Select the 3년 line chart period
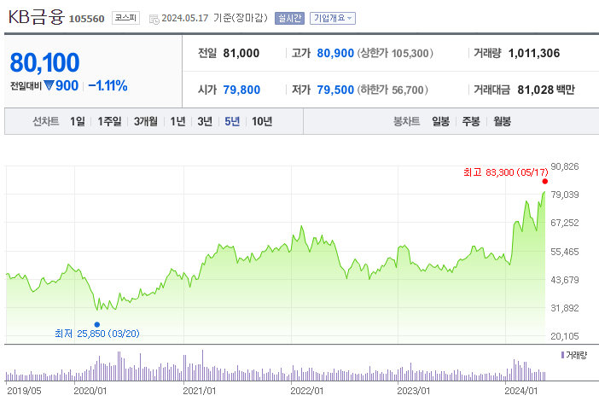Image resolution: width=599 pixels, height=401 pixels. point(205,121)
